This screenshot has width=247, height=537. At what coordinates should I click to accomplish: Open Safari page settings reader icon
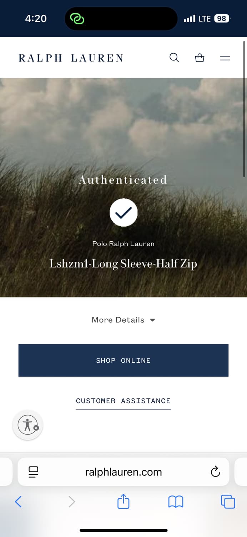[33, 472]
